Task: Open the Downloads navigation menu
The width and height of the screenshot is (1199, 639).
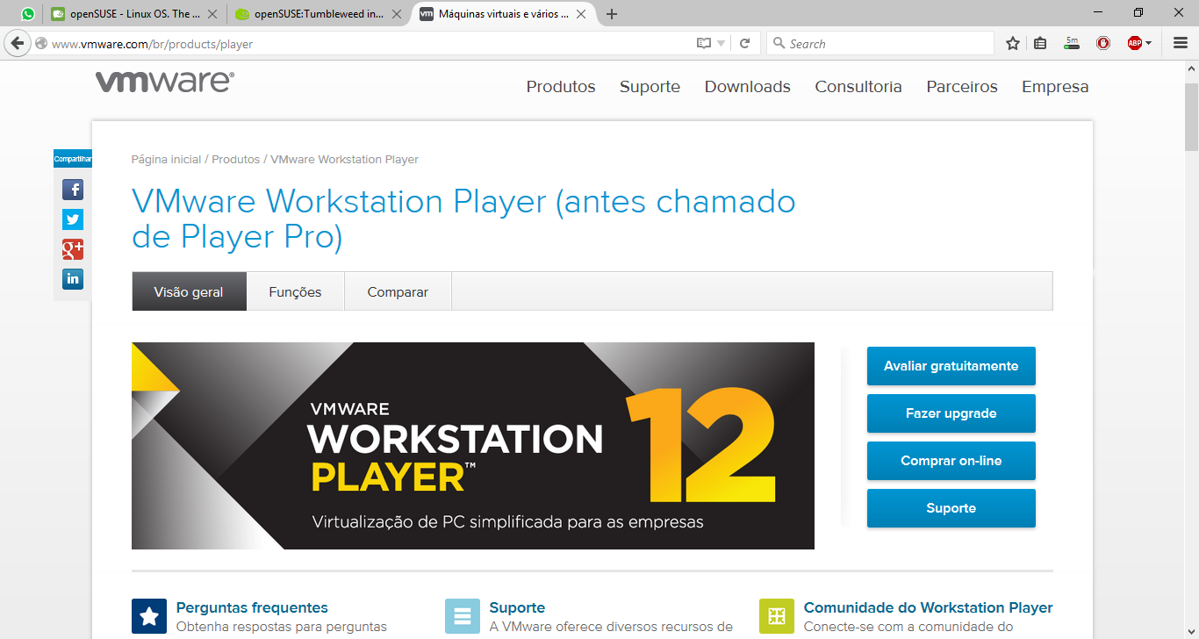Action: [748, 87]
